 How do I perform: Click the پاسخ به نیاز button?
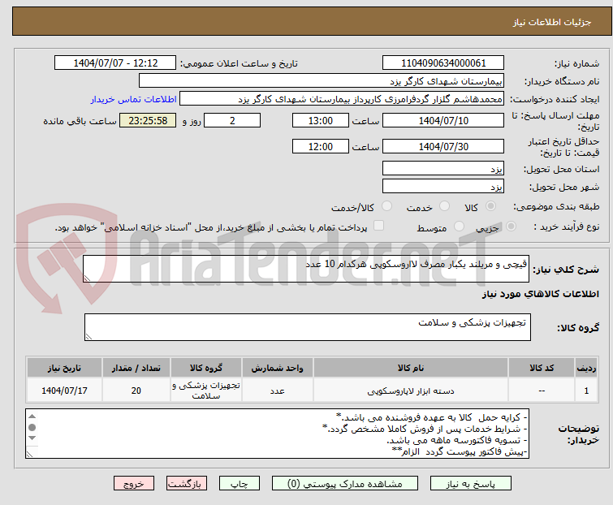pos(471,484)
